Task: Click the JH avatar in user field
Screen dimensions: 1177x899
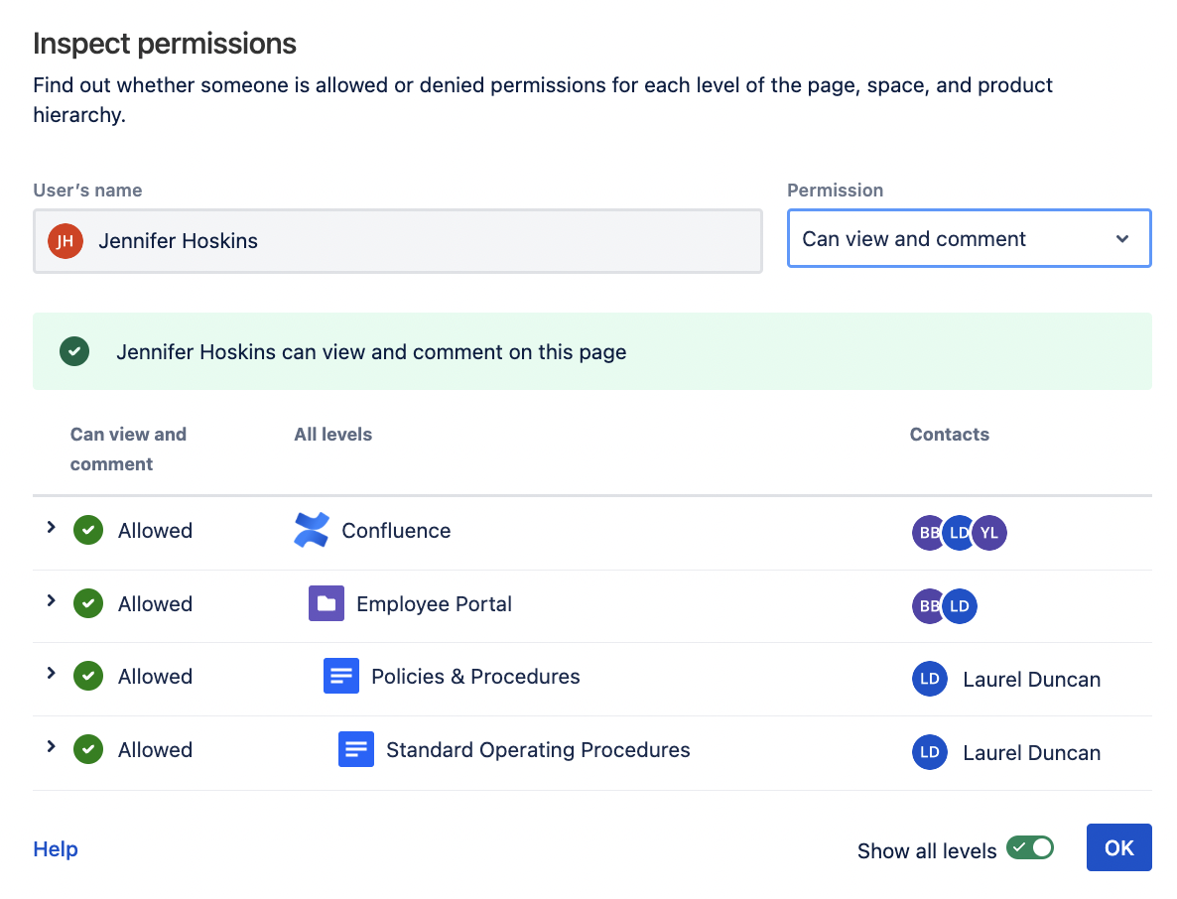Action: click(65, 241)
